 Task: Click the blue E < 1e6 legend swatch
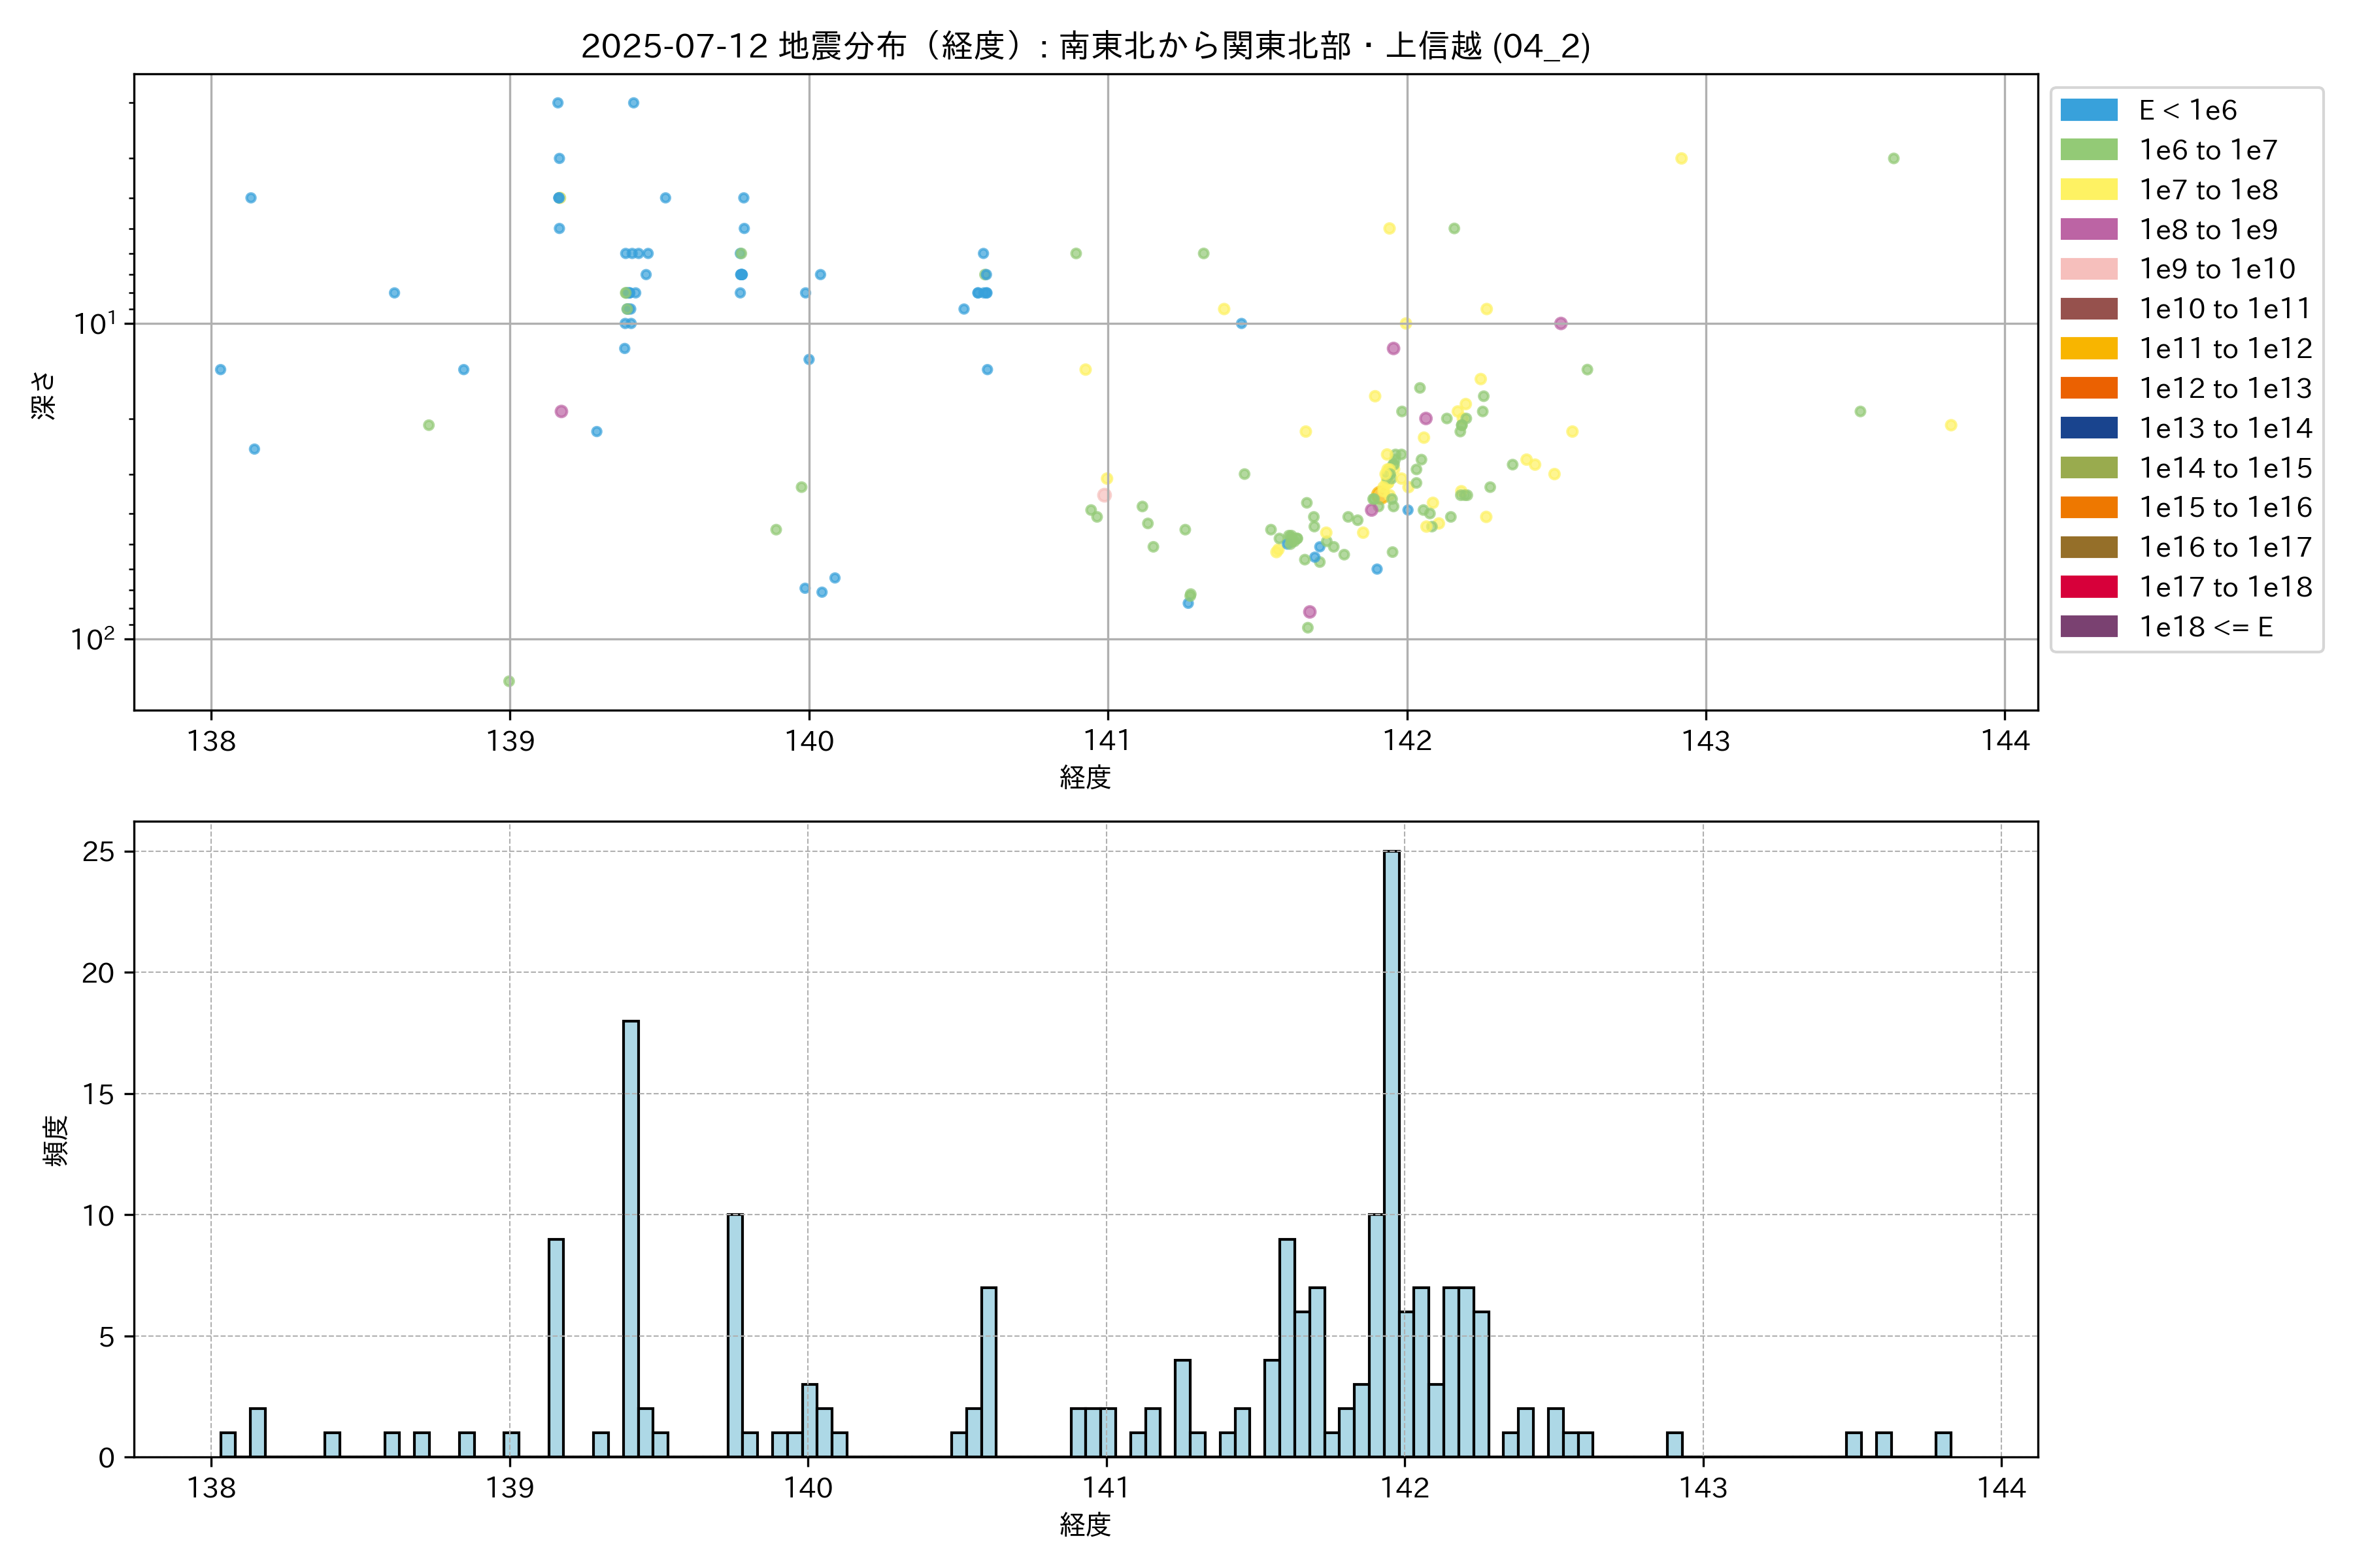[x=2088, y=110]
